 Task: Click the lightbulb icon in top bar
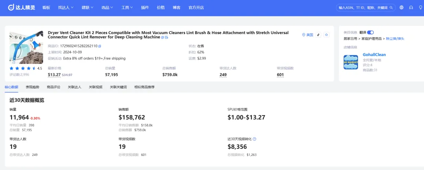(420, 7)
